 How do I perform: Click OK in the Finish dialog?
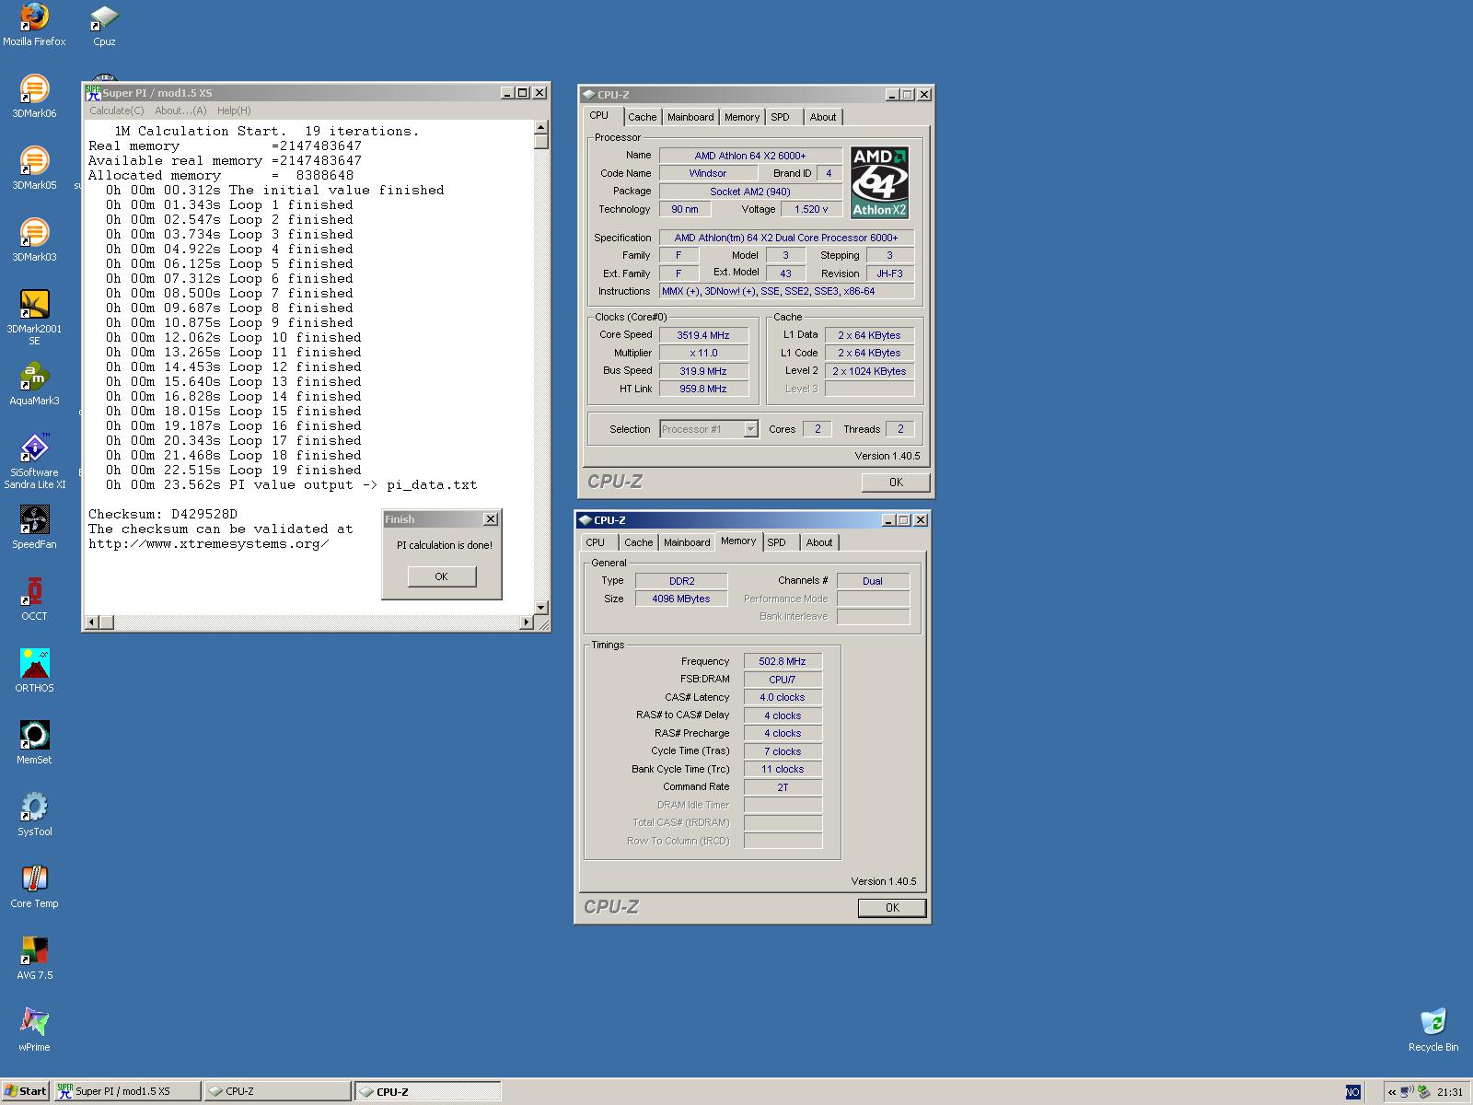pyautogui.click(x=442, y=576)
